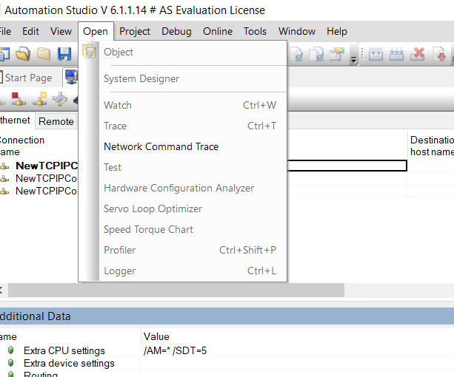
Task: Click the Value column header
Action: 156,336
